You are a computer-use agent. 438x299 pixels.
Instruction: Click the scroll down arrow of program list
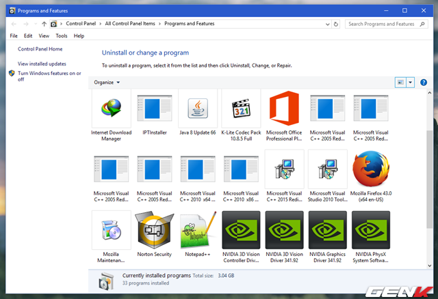tap(430, 266)
